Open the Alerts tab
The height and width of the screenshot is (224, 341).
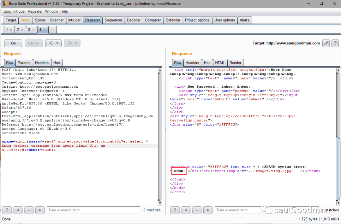click(x=244, y=20)
